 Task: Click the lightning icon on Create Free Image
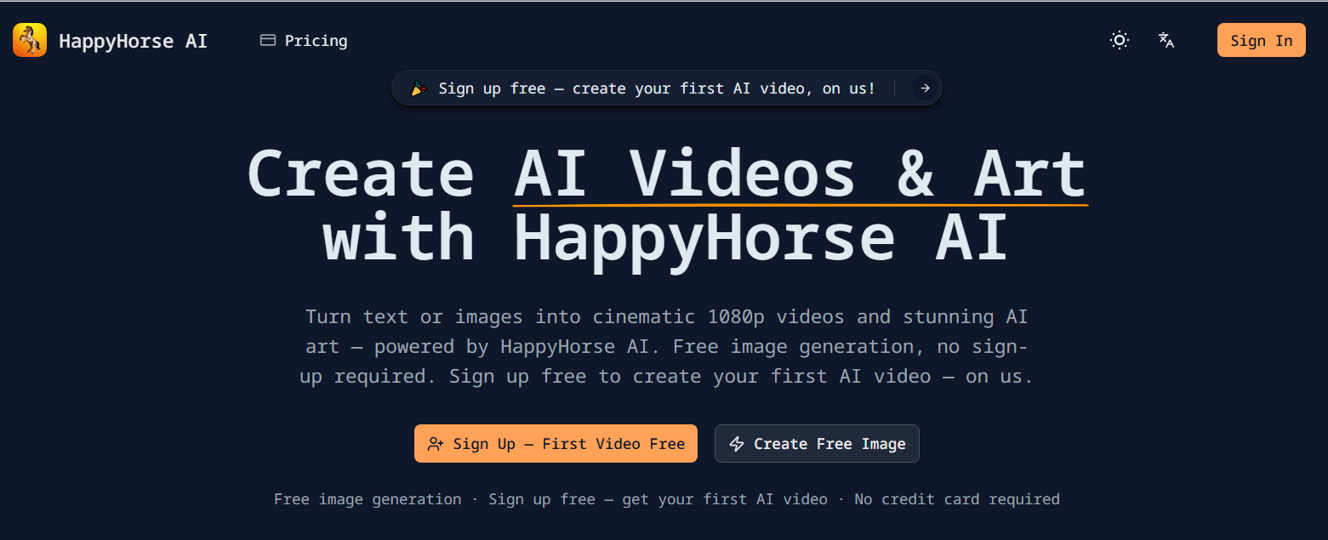point(737,443)
